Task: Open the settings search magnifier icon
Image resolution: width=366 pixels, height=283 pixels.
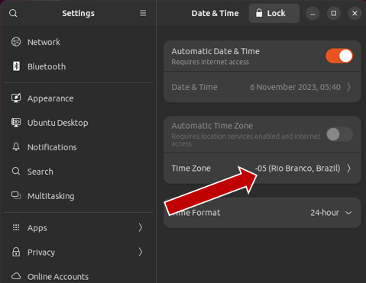Action: tap(13, 13)
